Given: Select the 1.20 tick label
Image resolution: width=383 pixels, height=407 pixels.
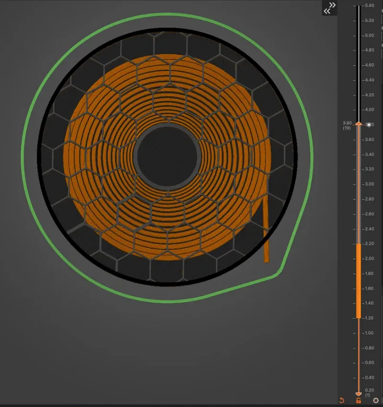Looking at the screenshot, I should pos(369,318).
